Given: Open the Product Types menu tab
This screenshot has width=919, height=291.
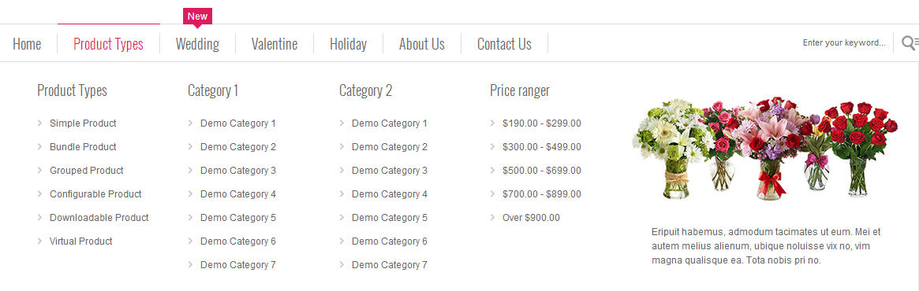Looking at the screenshot, I should (x=108, y=44).
